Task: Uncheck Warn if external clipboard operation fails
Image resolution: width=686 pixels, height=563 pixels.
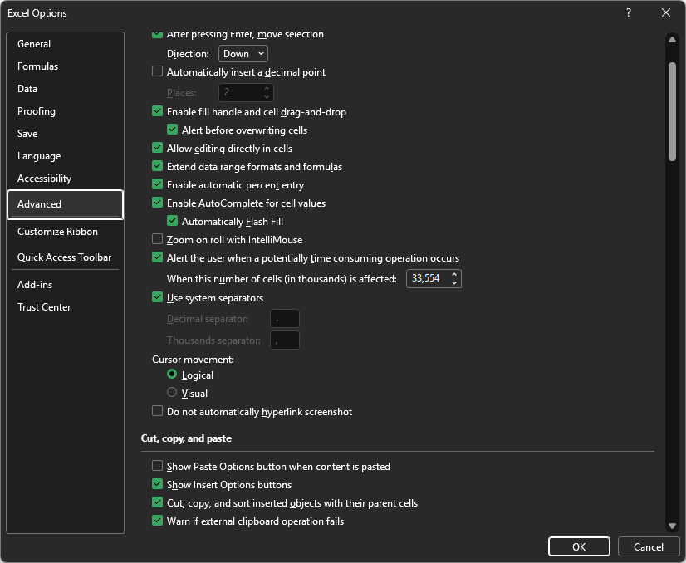Action: click(x=157, y=521)
